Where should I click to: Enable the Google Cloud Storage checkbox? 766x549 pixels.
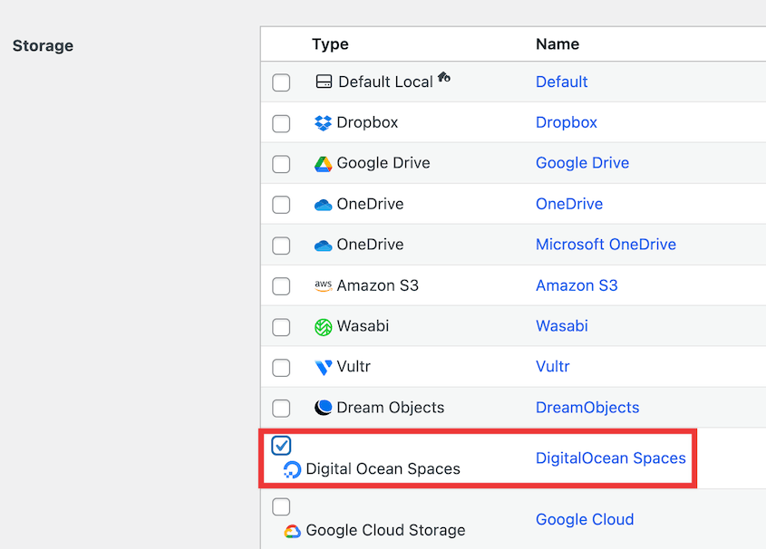point(281,507)
